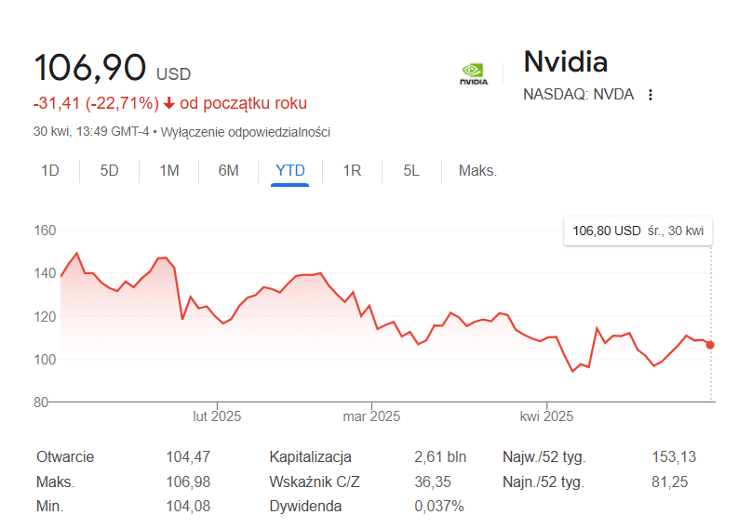752x528 pixels.
Task: Select the YTD tab
Action: click(290, 170)
